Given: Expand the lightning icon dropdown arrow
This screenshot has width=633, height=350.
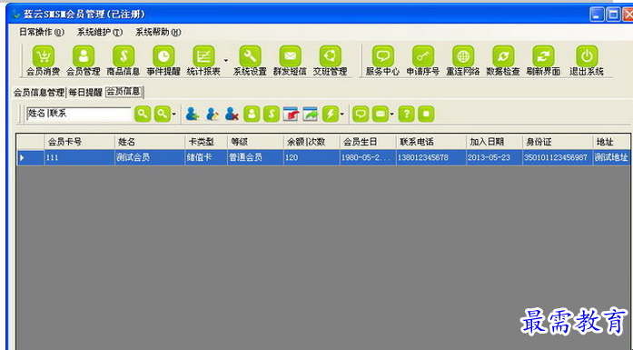Looking at the screenshot, I should pos(342,115).
